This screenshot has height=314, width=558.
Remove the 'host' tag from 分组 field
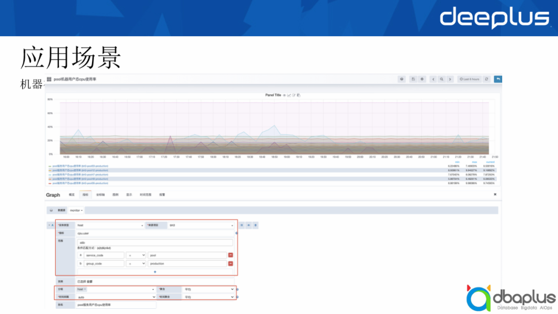click(x=85, y=289)
